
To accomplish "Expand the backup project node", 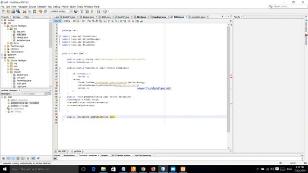I will pos(2,20).
